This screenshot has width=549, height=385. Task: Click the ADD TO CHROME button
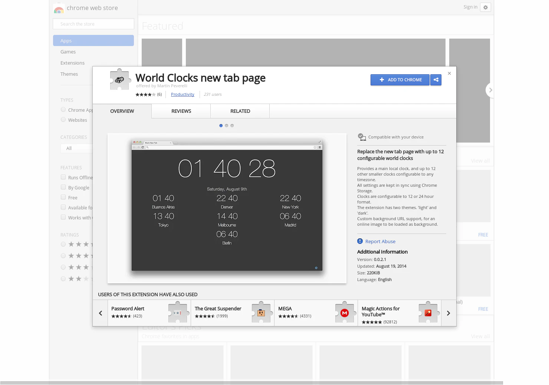click(400, 80)
